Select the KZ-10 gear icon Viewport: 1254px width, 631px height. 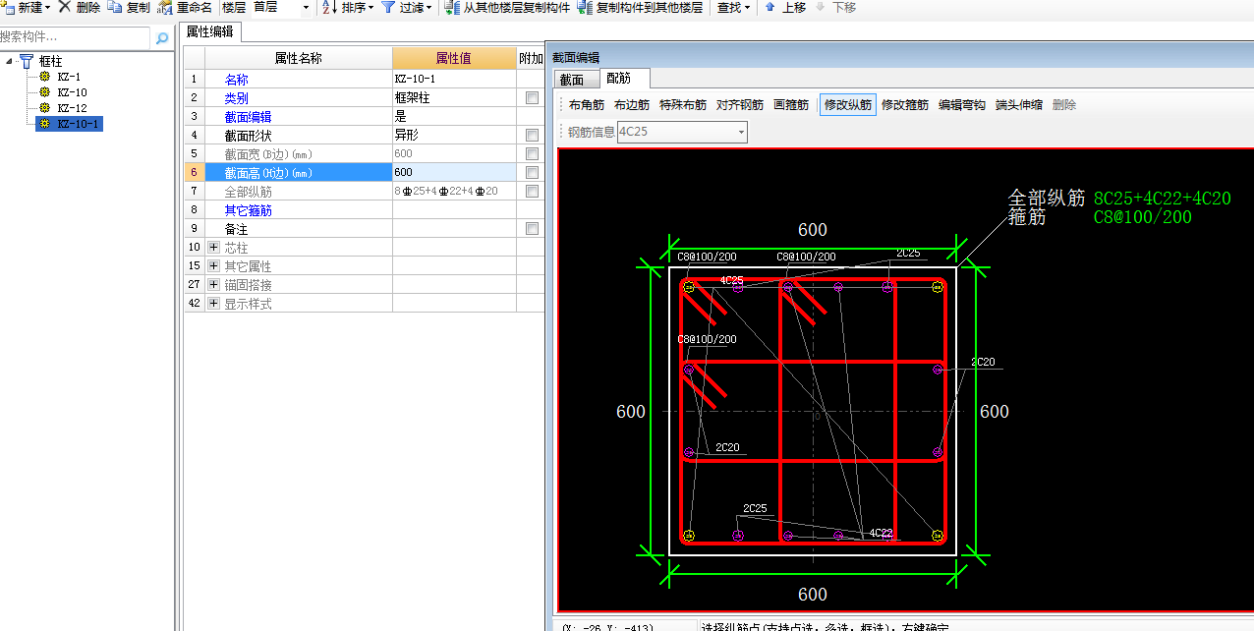pos(44,92)
